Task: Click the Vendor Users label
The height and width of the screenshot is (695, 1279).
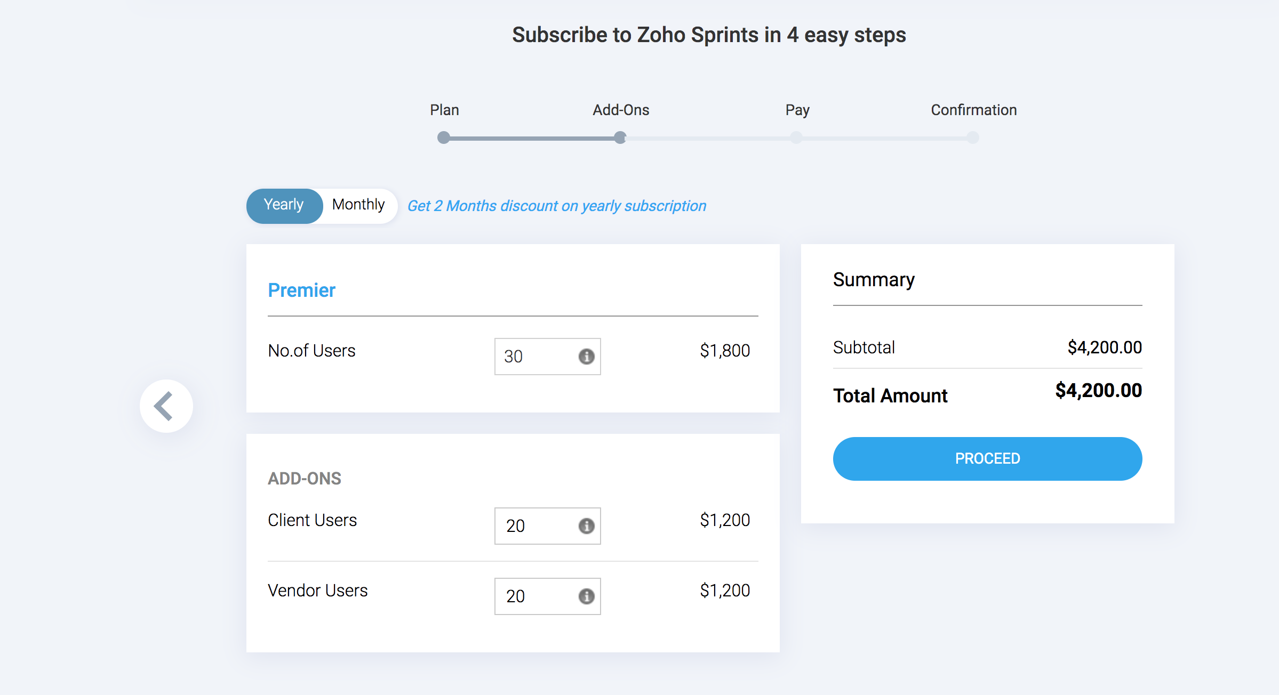Action: (318, 591)
